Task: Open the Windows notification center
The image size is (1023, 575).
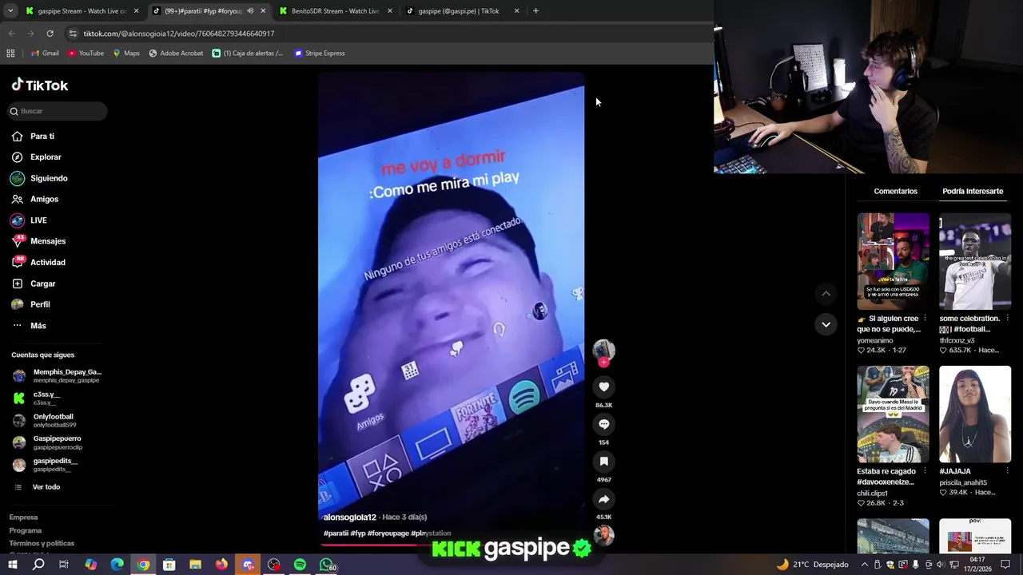Action: point(1005,565)
